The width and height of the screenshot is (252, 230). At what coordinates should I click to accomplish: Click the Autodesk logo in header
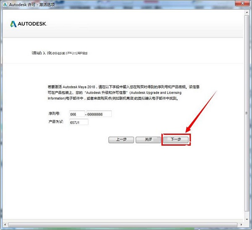[x=29, y=24]
